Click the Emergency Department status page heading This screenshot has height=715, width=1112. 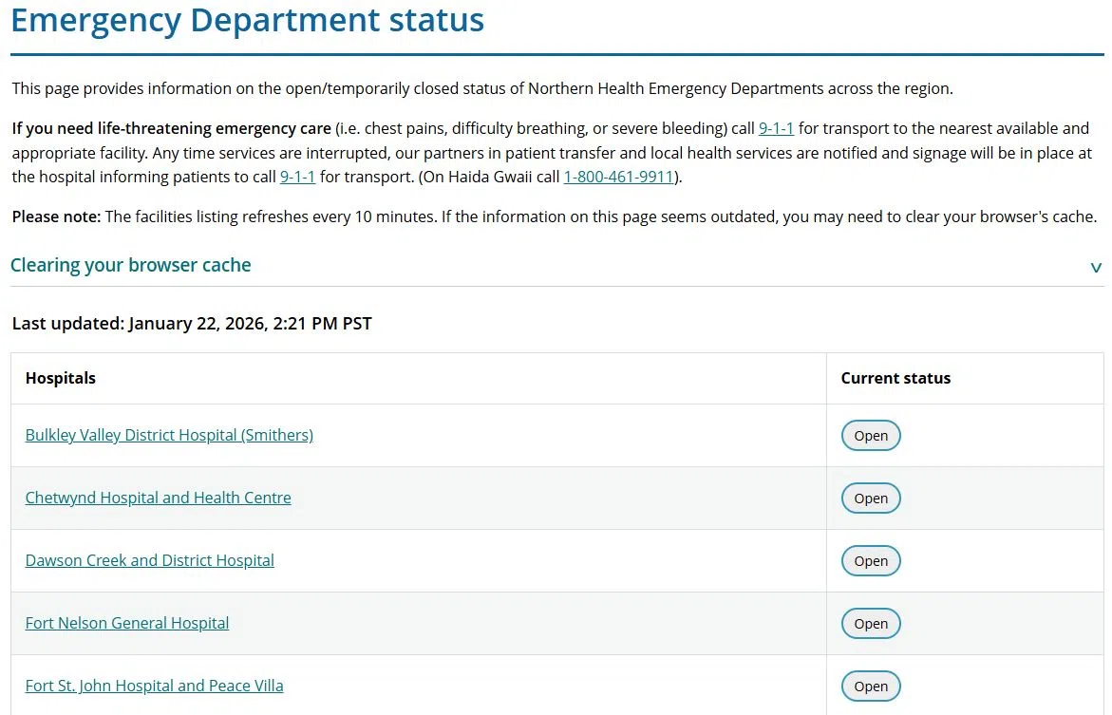pos(247,20)
